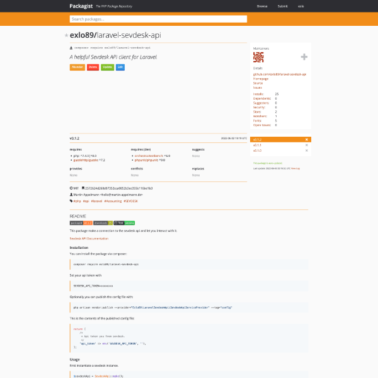Click the orange Abandon button

pos(77,67)
